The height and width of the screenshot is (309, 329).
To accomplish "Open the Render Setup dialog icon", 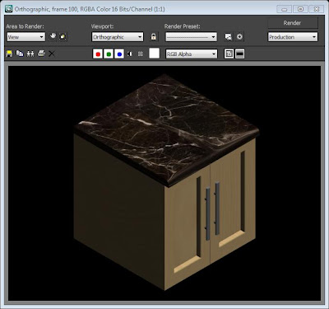I will 228,37.
